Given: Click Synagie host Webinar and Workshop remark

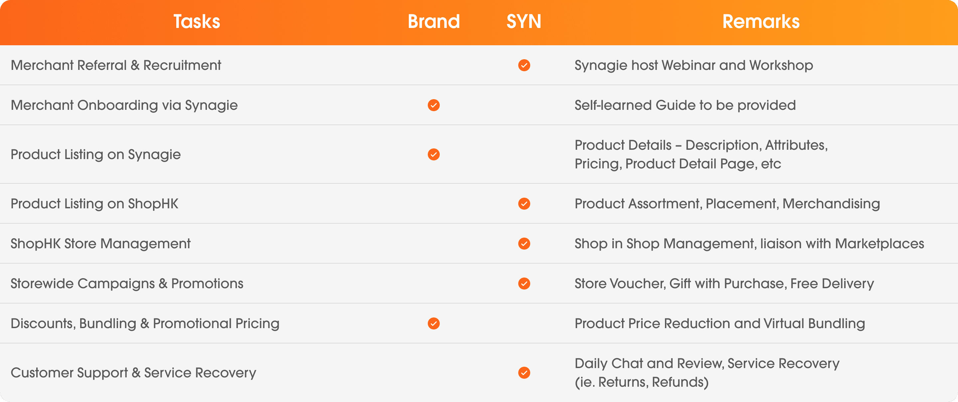Looking at the screenshot, I should click(x=694, y=65).
